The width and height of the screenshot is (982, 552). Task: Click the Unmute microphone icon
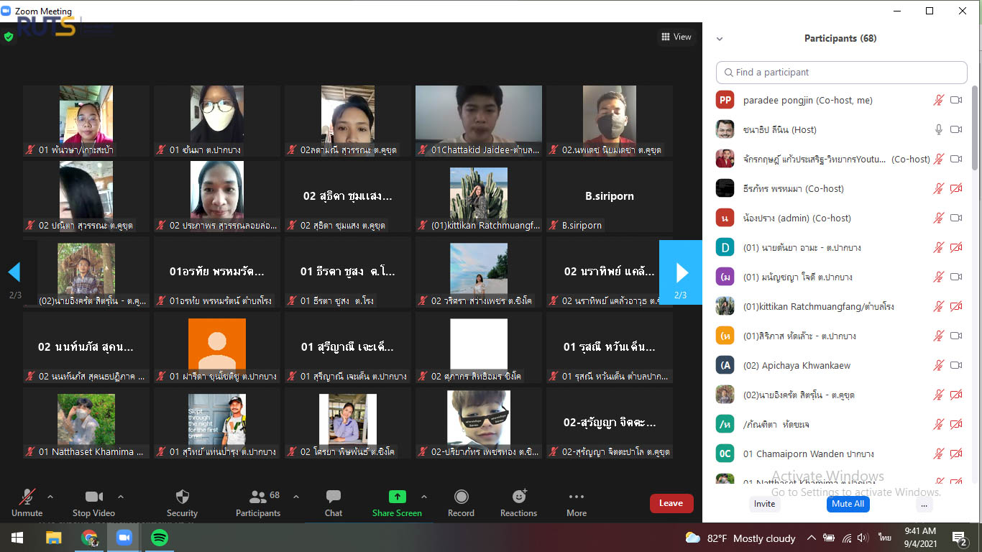(x=27, y=497)
